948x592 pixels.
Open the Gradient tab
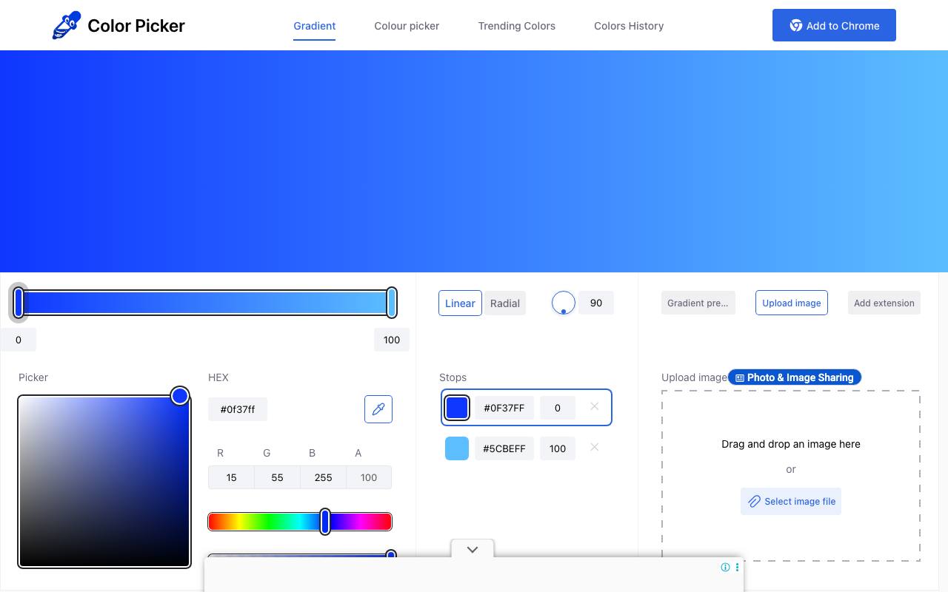coord(315,26)
